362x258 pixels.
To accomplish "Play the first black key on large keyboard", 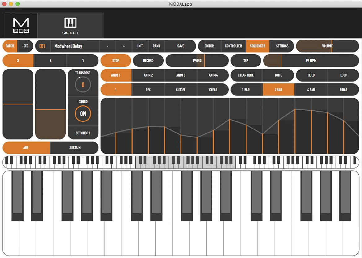I will click(x=17, y=196).
